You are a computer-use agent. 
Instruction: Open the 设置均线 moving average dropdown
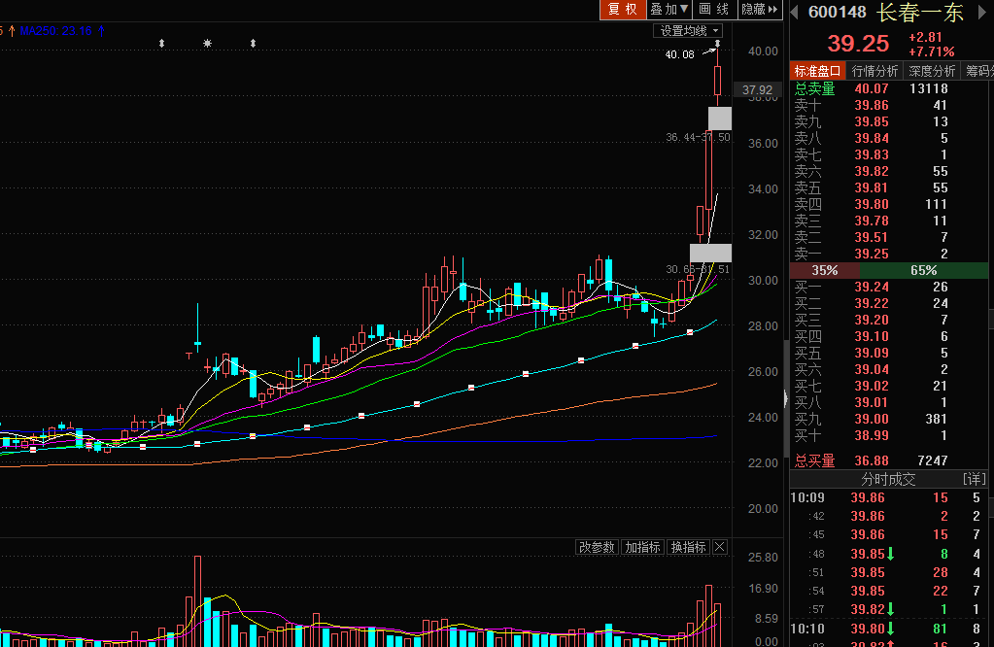[x=688, y=30]
